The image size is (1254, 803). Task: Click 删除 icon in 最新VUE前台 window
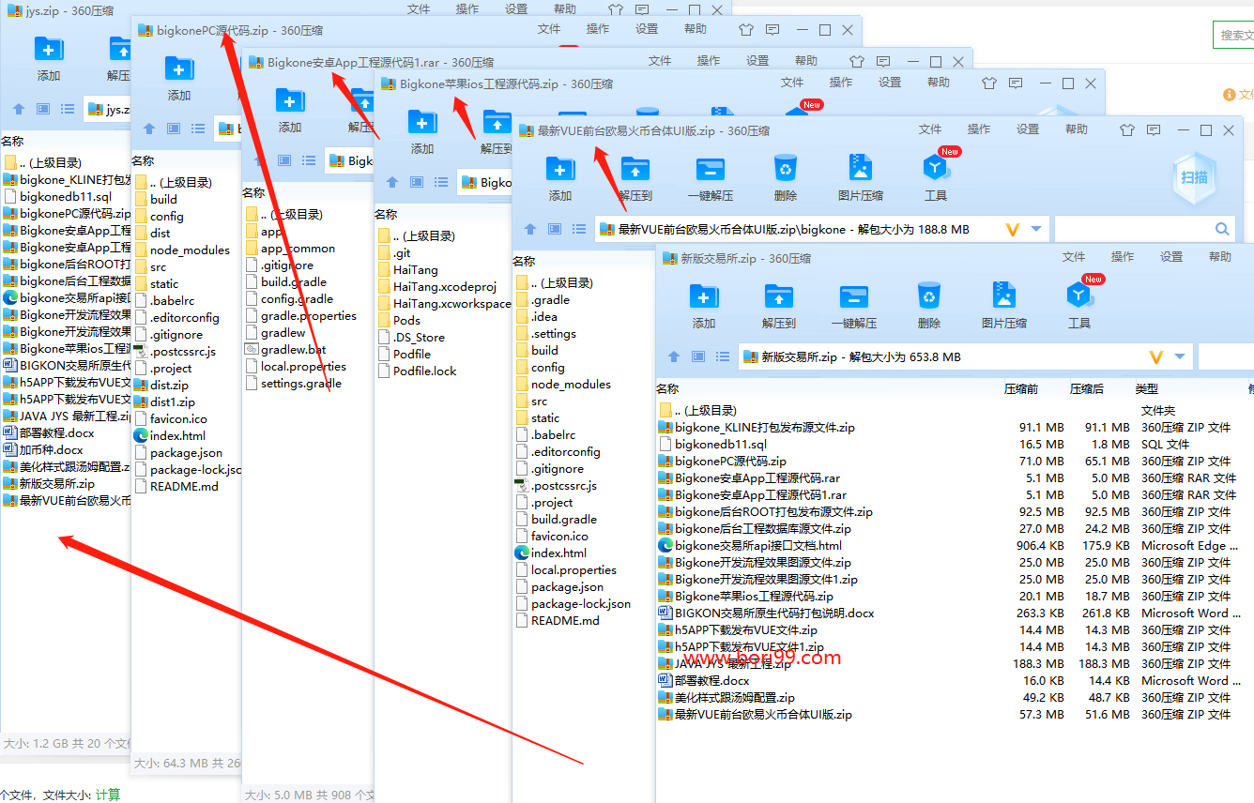tap(786, 169)
